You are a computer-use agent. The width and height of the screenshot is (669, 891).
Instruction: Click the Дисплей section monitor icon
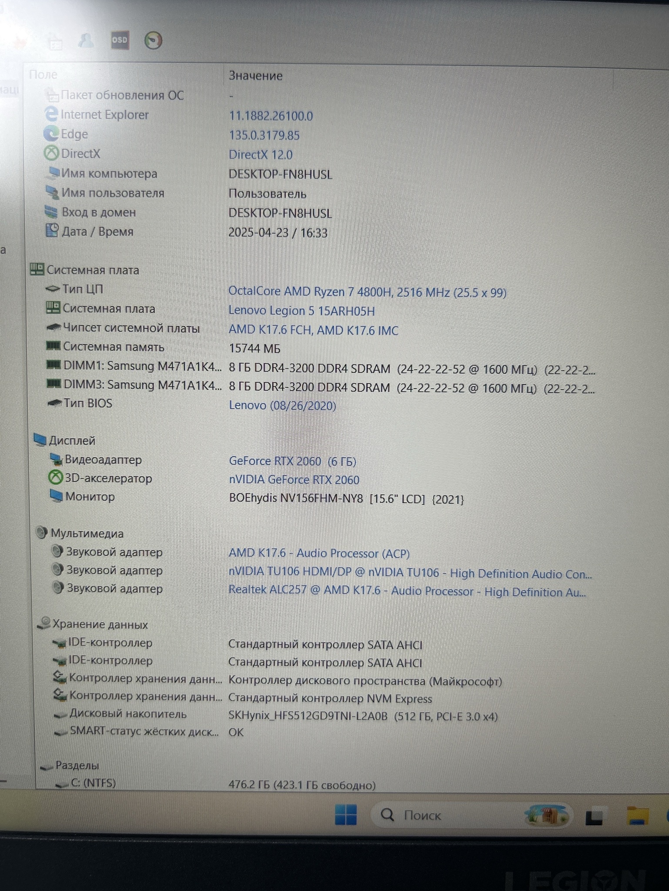[x=40, y=440]
